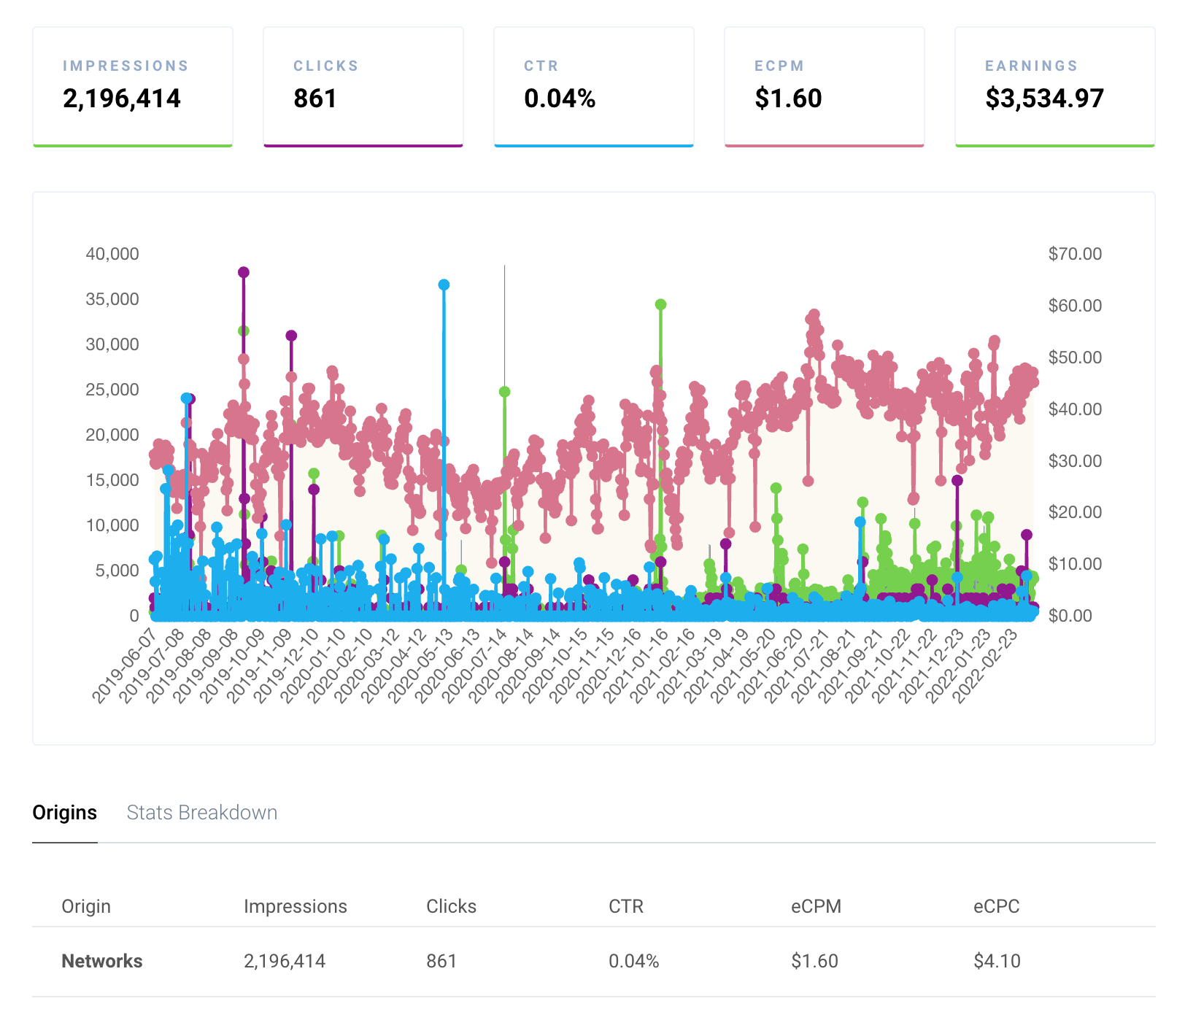Viewport: 1185px width, 1020px height.
Task: Click the pink eCPM peak around 2021-07-21
Action: coord(814,314)
